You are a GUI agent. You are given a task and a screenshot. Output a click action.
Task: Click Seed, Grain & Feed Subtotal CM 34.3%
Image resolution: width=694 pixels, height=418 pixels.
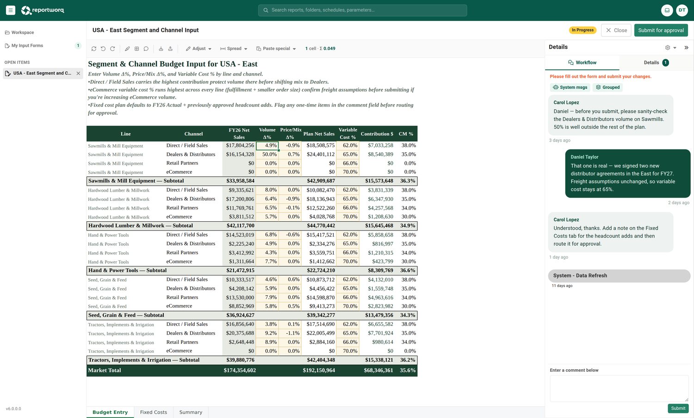tap(407, 315)
